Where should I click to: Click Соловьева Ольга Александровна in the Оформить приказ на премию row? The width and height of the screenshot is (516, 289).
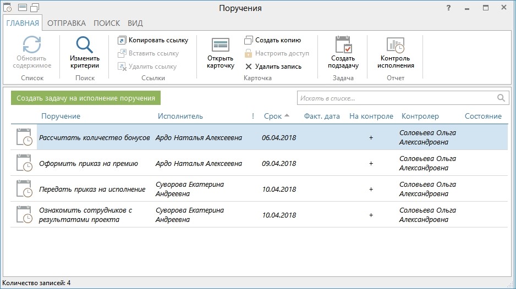427,163
